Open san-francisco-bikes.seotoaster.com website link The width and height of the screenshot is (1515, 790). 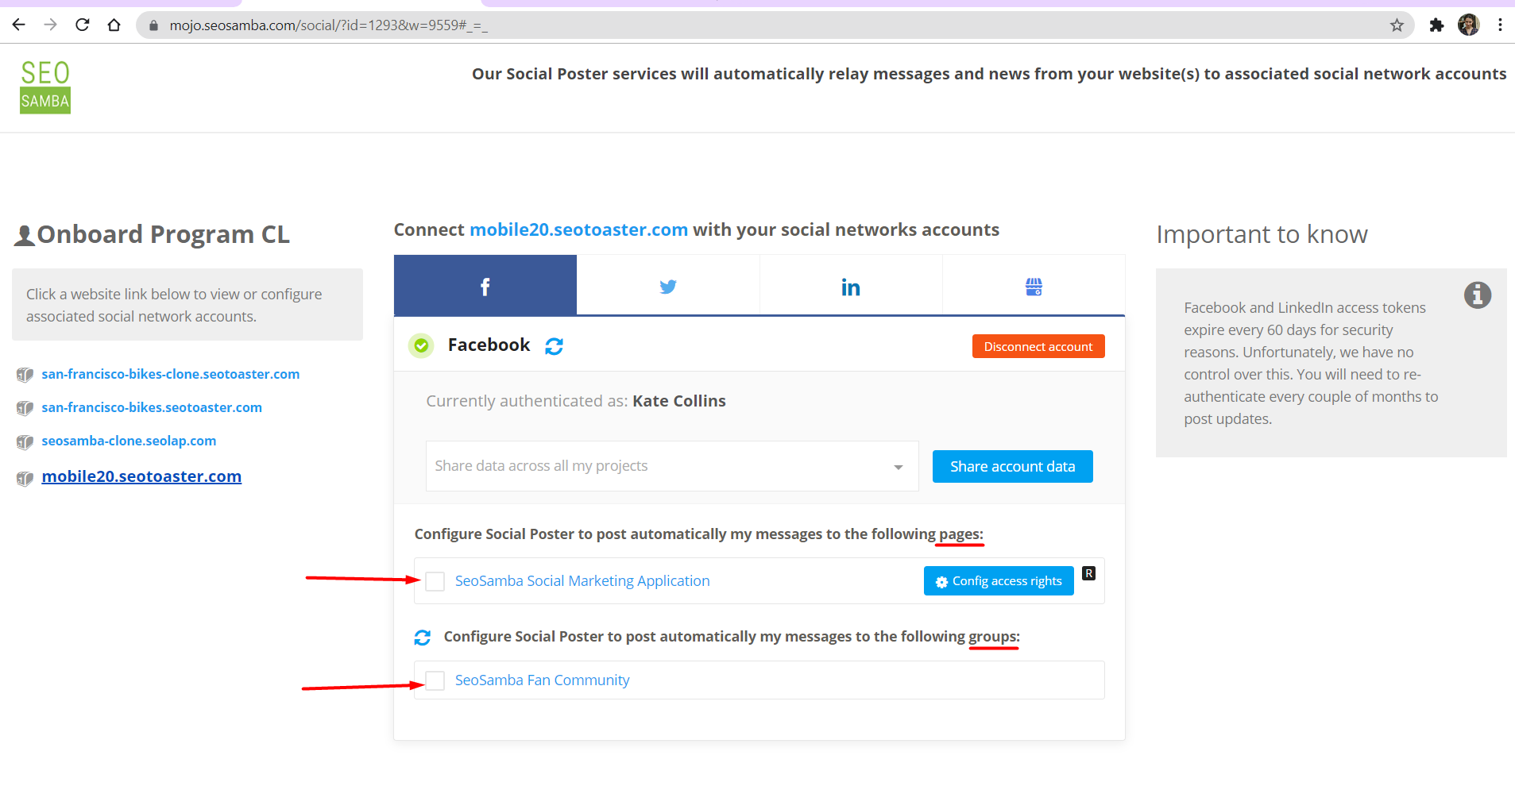(x=152, y=407)
